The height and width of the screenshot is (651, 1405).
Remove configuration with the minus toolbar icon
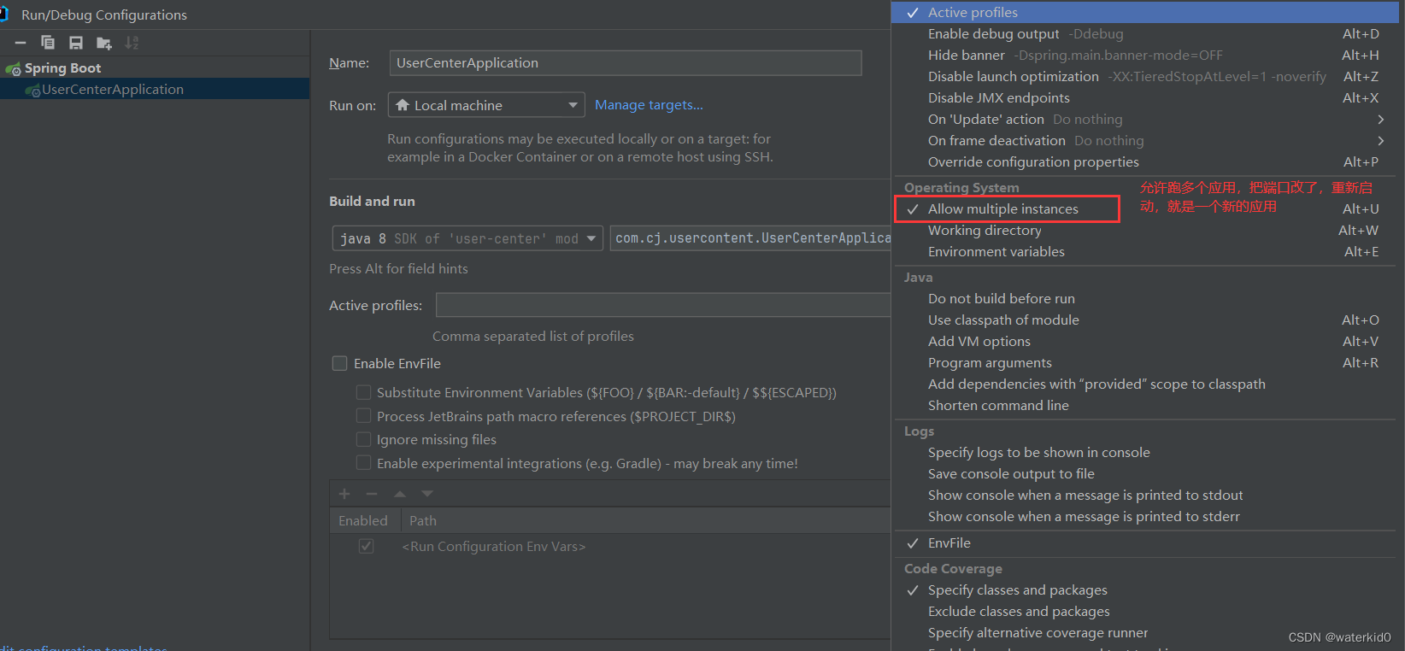tap(21, 43)
